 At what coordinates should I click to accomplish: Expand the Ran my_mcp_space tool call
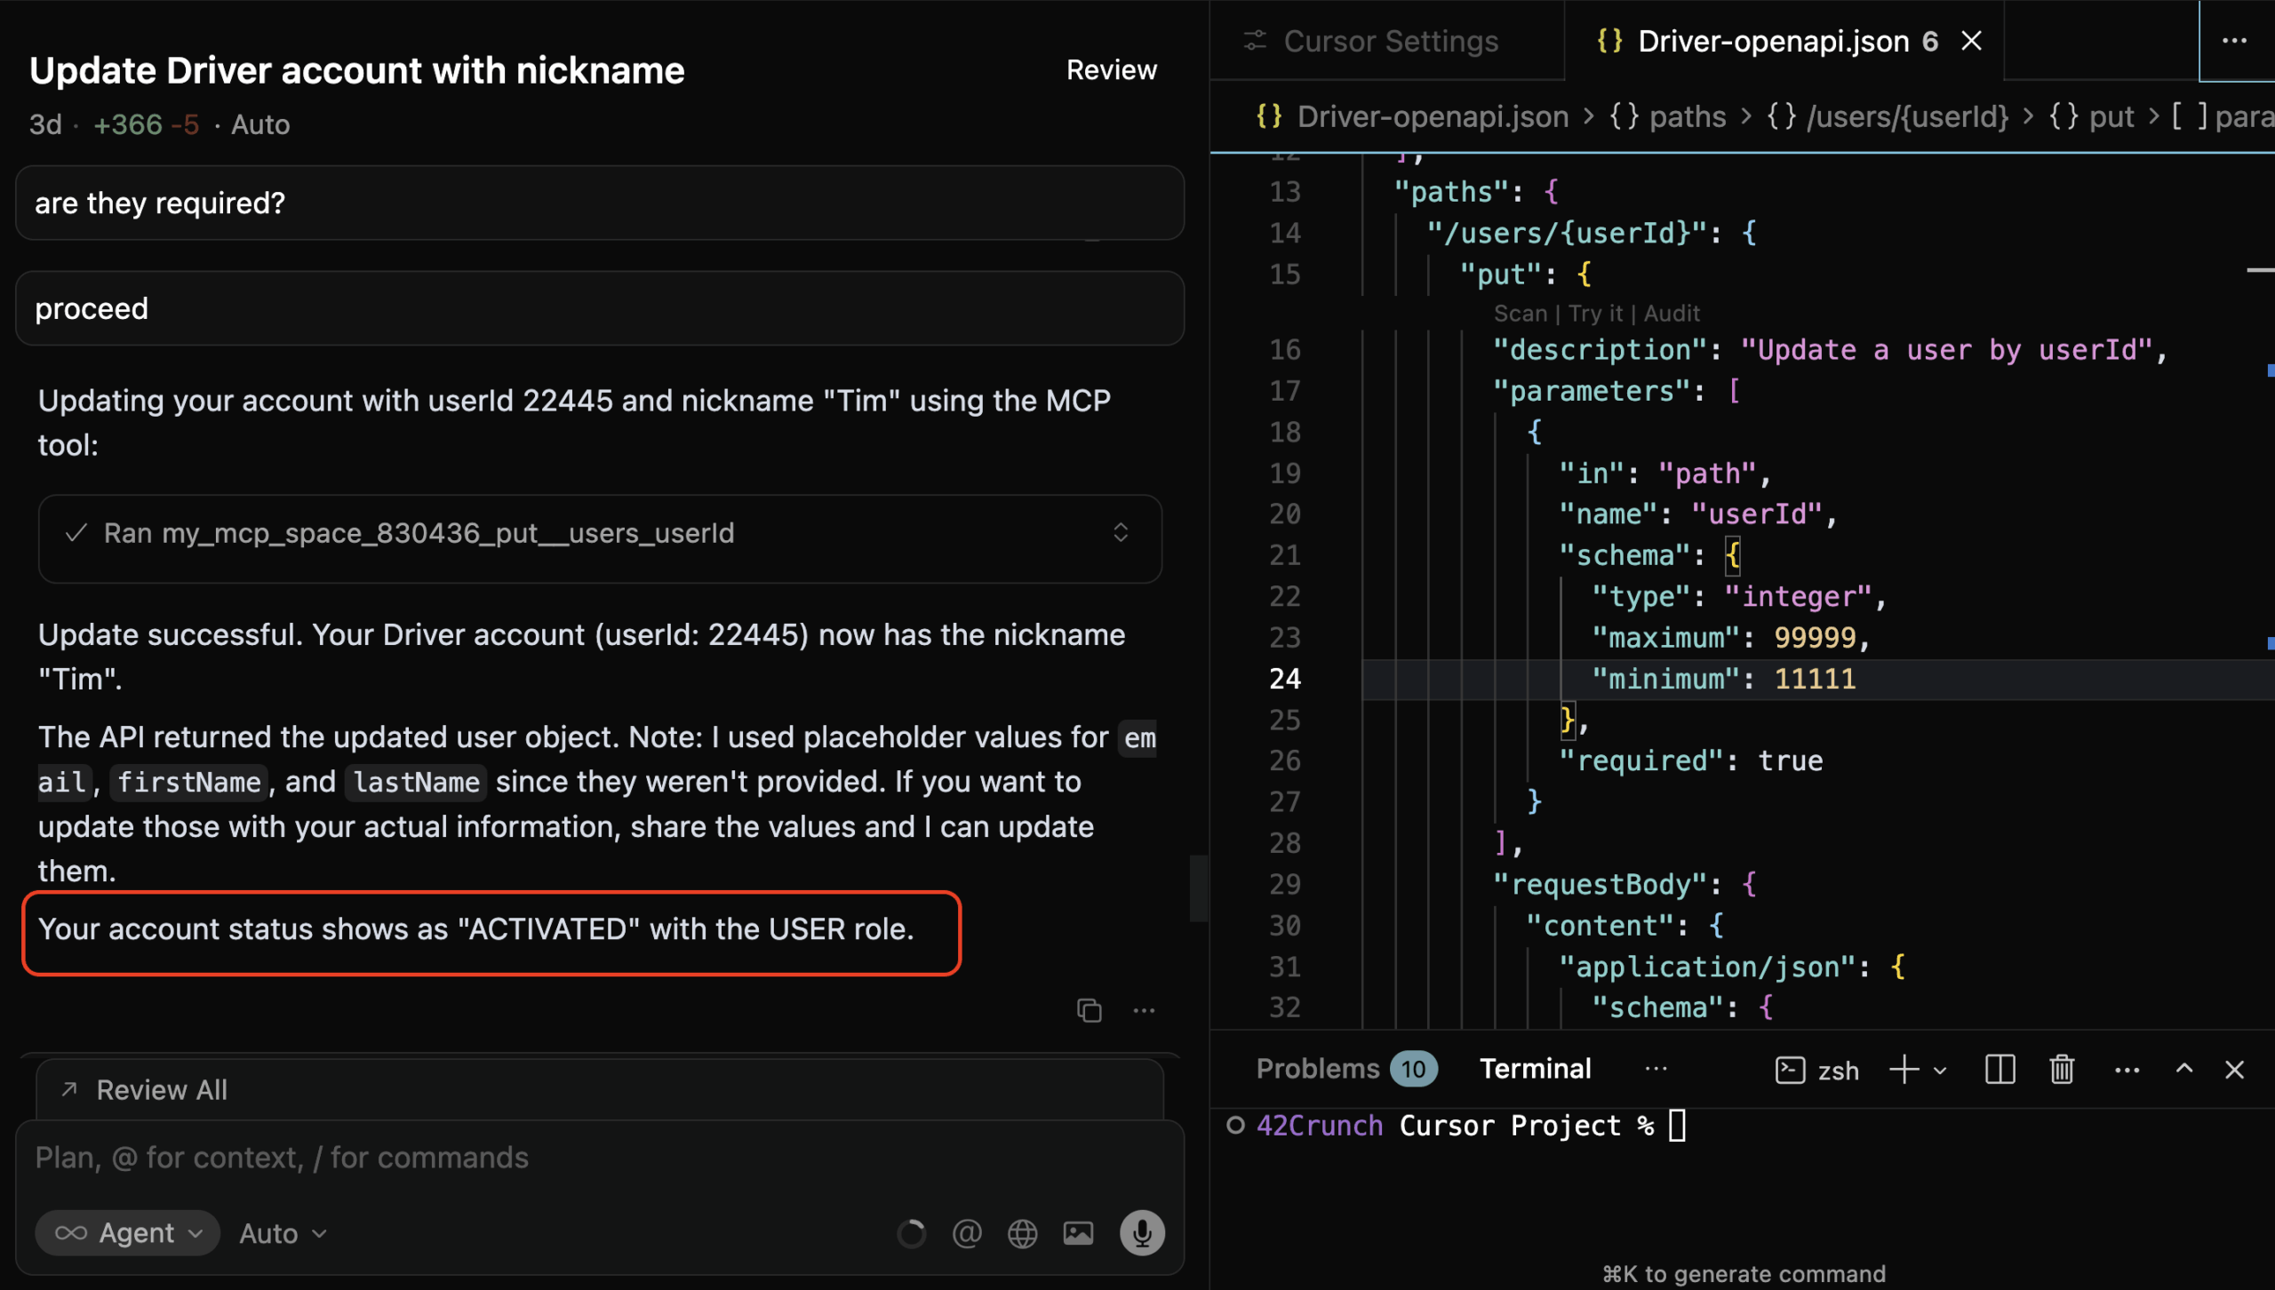pos(1120,533)
